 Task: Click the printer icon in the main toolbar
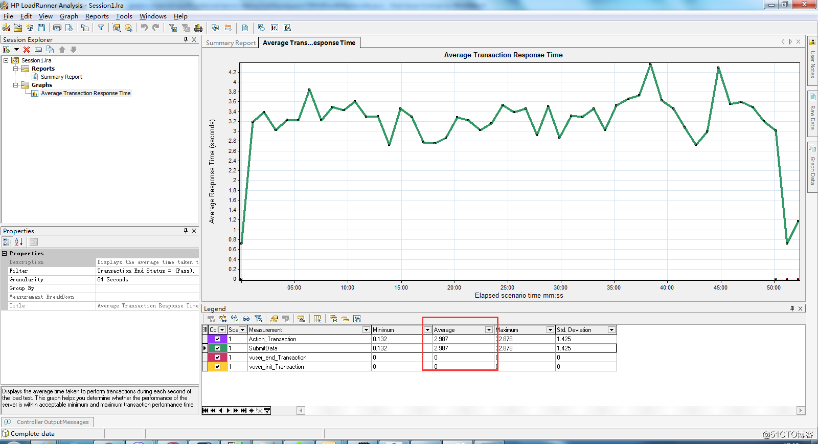tap(57, 28)
